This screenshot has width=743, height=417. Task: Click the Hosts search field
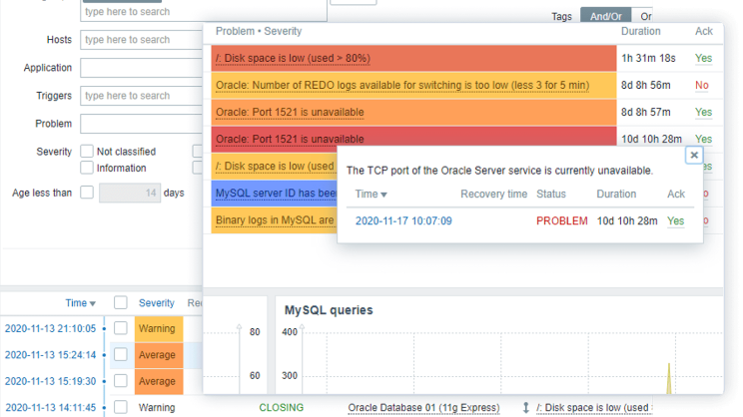[x=142, y=40]
